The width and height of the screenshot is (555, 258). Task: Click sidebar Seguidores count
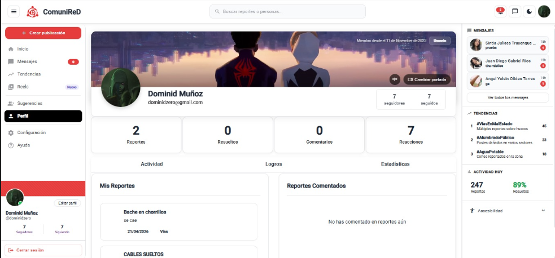24,229
